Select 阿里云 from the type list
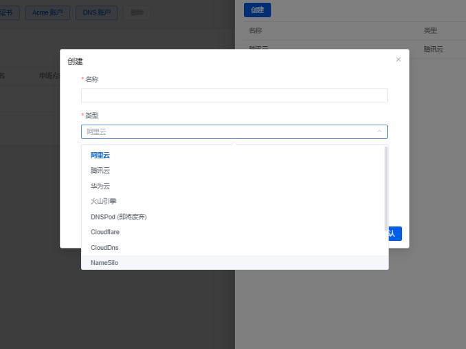 (x=235, y=155)
